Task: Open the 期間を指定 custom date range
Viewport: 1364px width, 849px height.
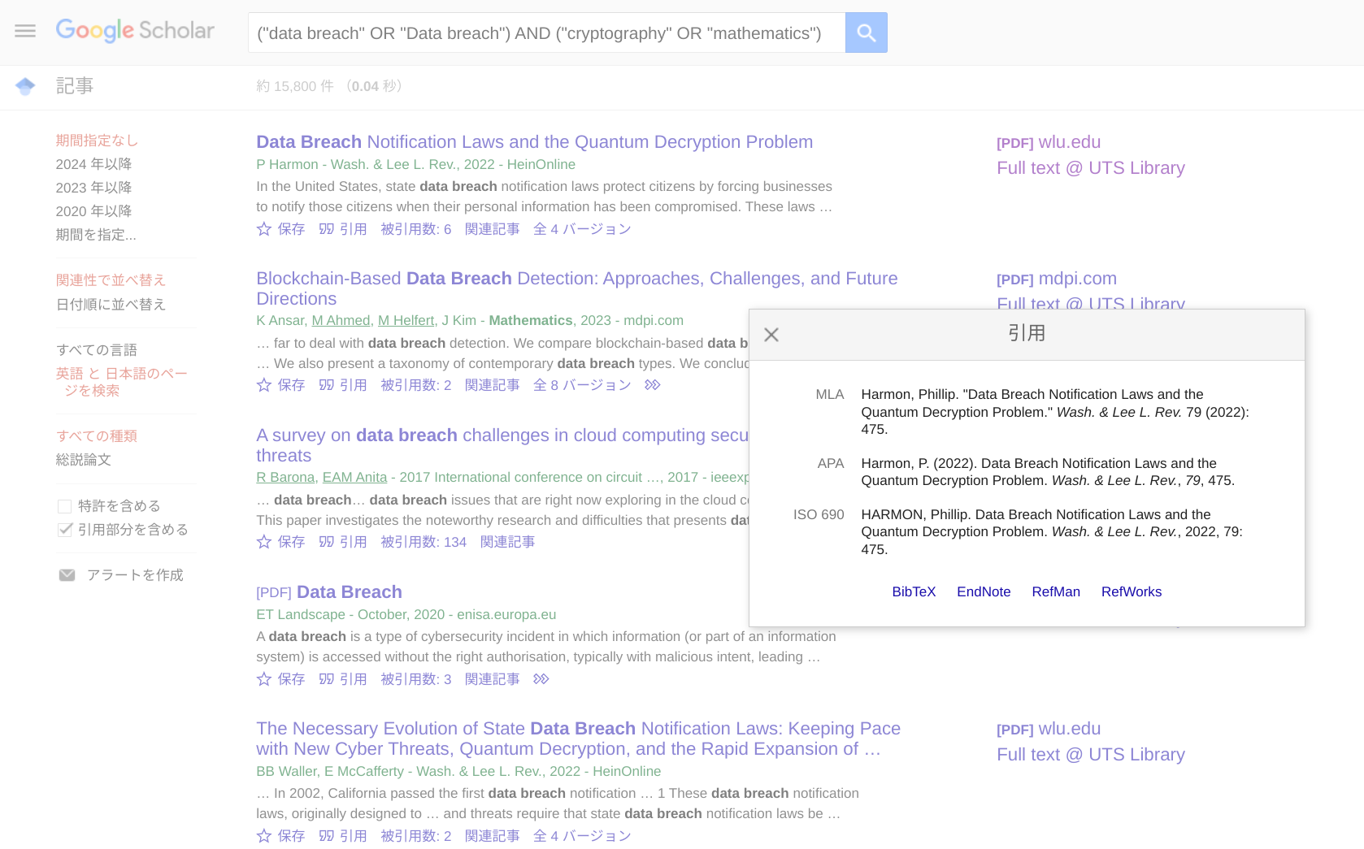Action: tap(96, 235)
